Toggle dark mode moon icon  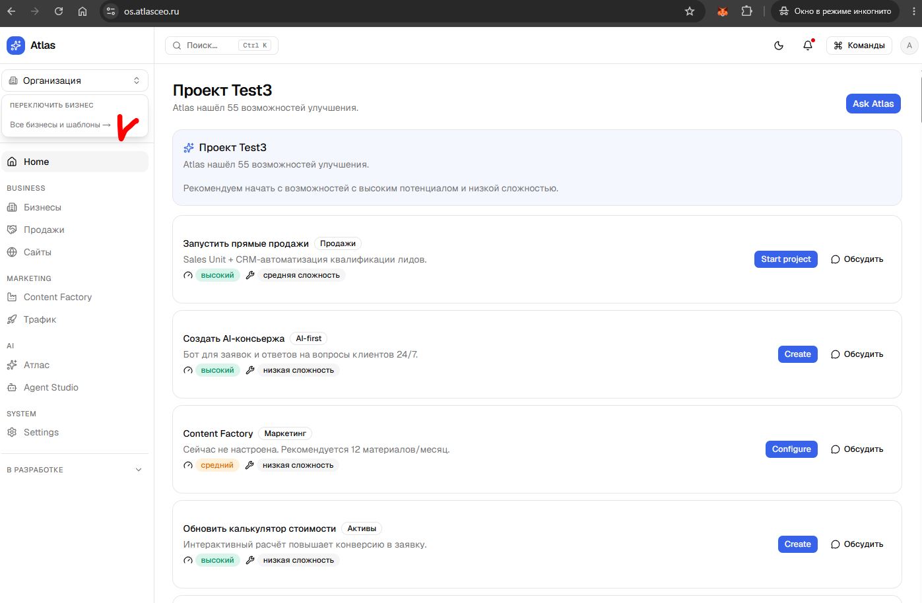tap(779, 46)
